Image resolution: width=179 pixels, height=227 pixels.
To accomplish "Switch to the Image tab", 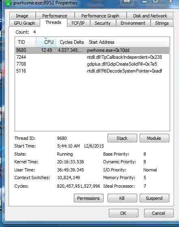I will click(x=22, y=16).
